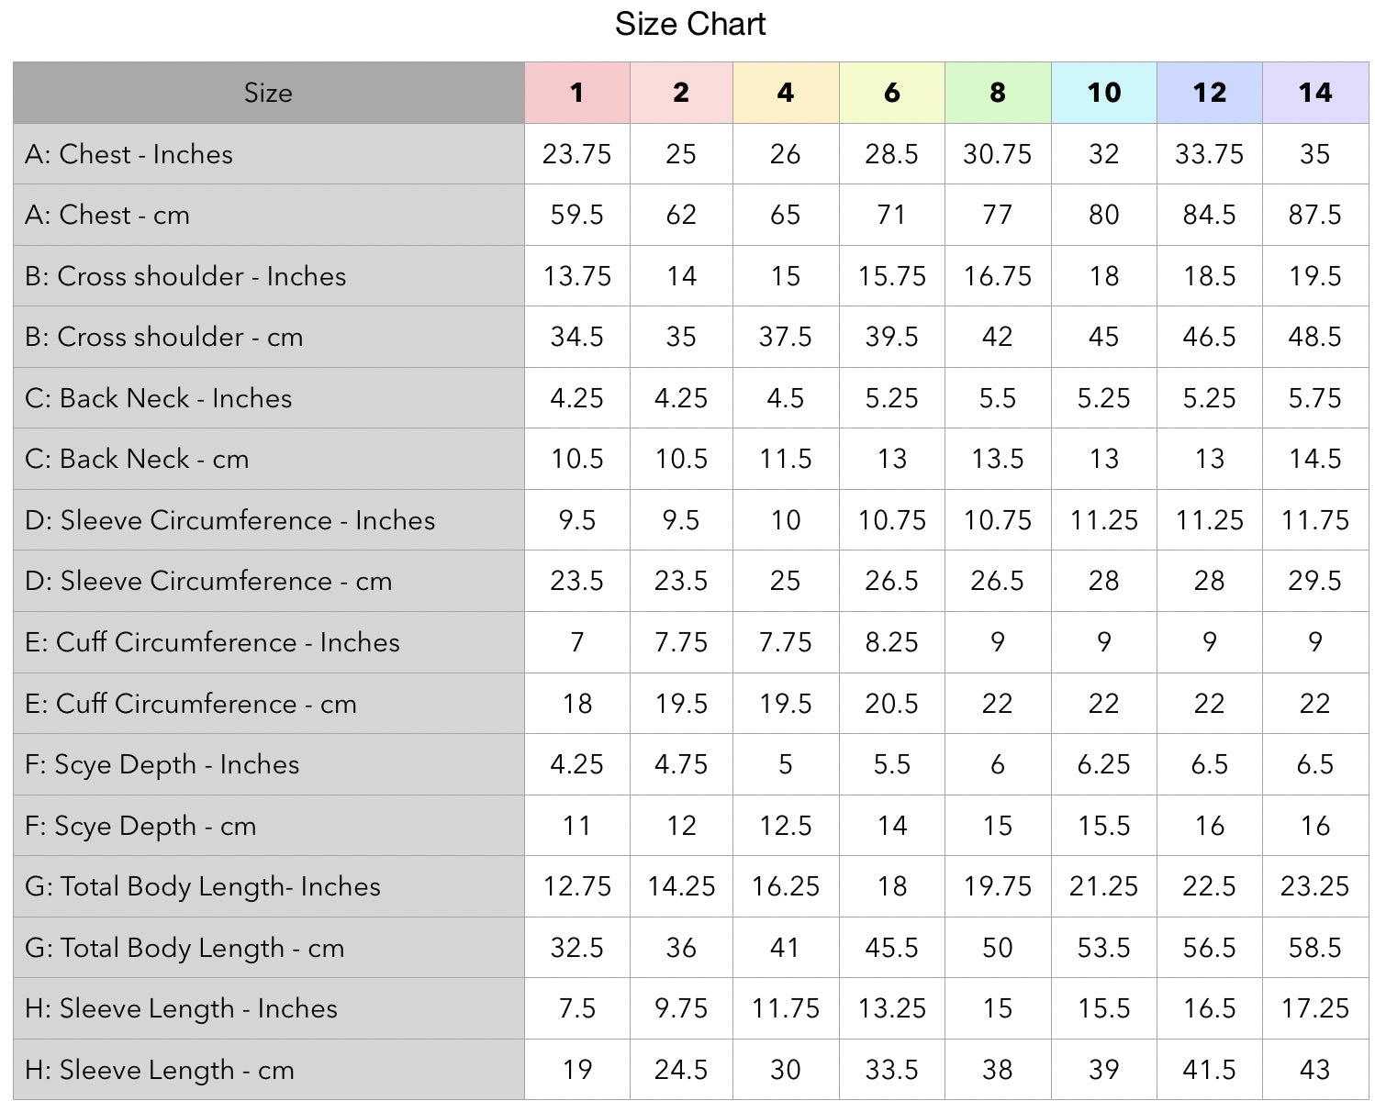
Task: Select total body length cm value 32.5
Action: pos(576,948)
